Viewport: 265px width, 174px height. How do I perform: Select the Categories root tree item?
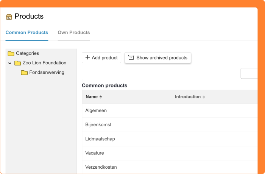tap(27, 53)
